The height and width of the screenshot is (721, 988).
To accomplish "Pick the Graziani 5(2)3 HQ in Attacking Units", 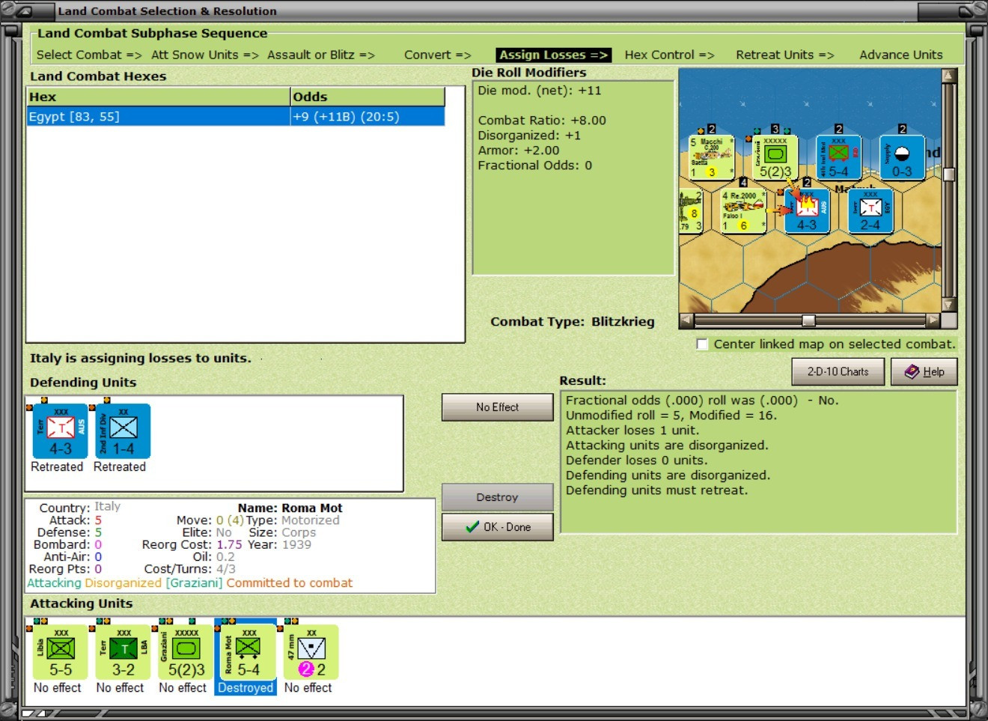I will (186, 652).
